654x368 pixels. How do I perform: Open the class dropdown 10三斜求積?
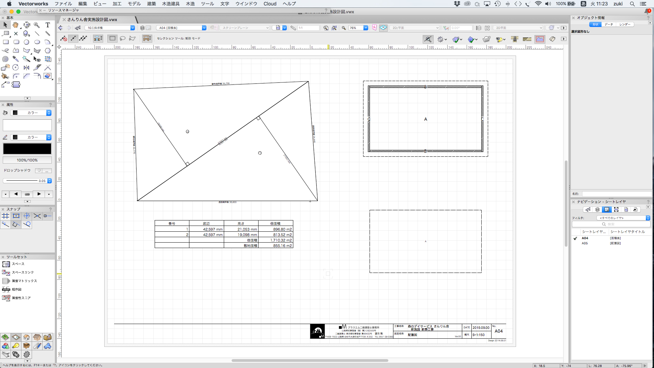click(110, 28)
